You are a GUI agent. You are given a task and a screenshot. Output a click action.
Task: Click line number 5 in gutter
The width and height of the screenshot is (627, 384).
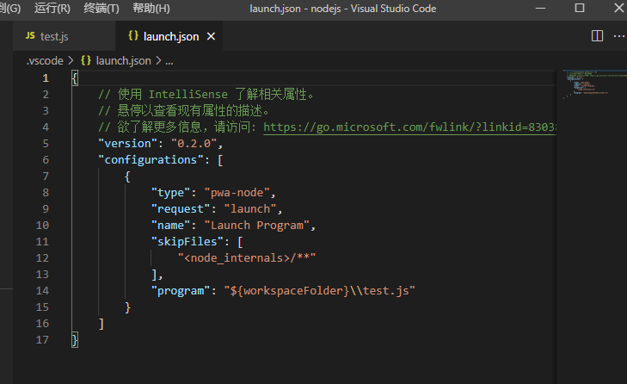(46, 144)
